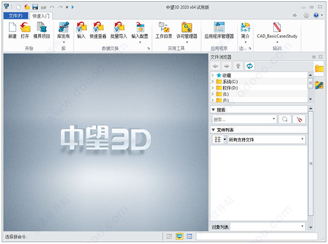
Task: Refresh the file browser
Action: pos(250,66)
